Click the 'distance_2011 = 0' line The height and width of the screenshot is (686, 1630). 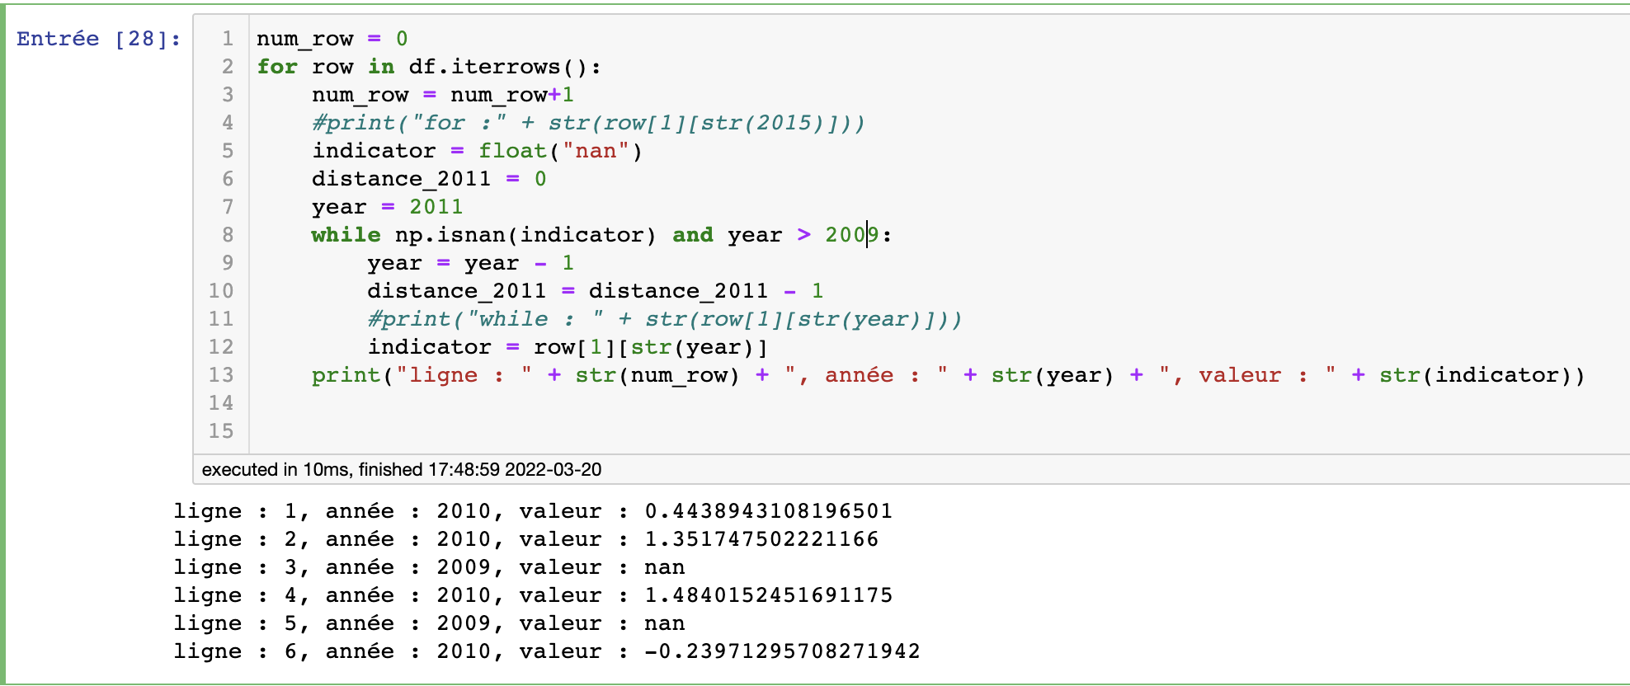tap(429, 179)
